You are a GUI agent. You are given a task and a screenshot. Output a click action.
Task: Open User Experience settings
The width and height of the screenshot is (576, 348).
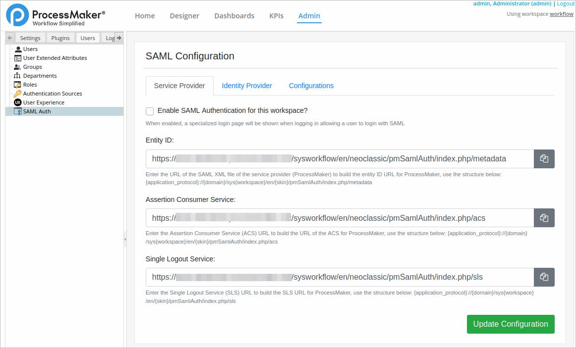click(44, 102)
